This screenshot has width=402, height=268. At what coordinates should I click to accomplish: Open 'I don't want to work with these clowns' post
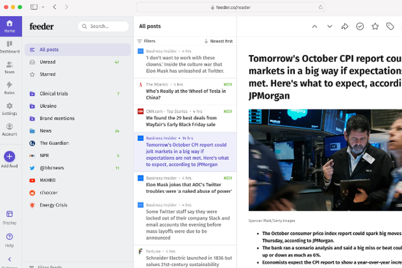(185, 61)
